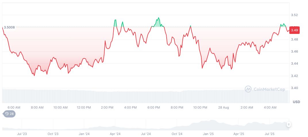Screen dimensions: 308x137
Task: Click the 3.52 price axis label
Action: [294, 15]
